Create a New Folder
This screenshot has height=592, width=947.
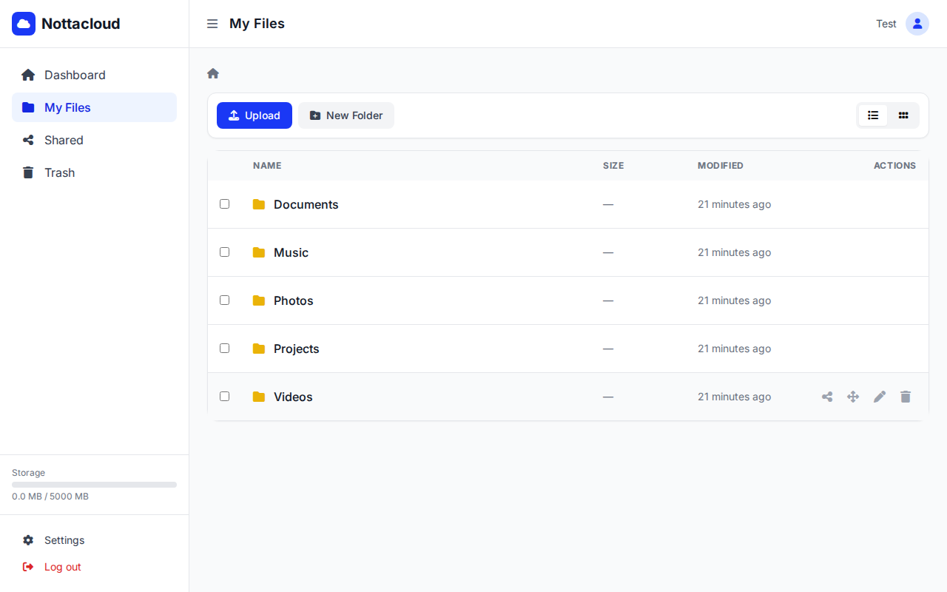tap(346, 115)
